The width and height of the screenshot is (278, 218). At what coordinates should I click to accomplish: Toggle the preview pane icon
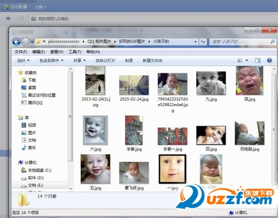coord(257,60)
